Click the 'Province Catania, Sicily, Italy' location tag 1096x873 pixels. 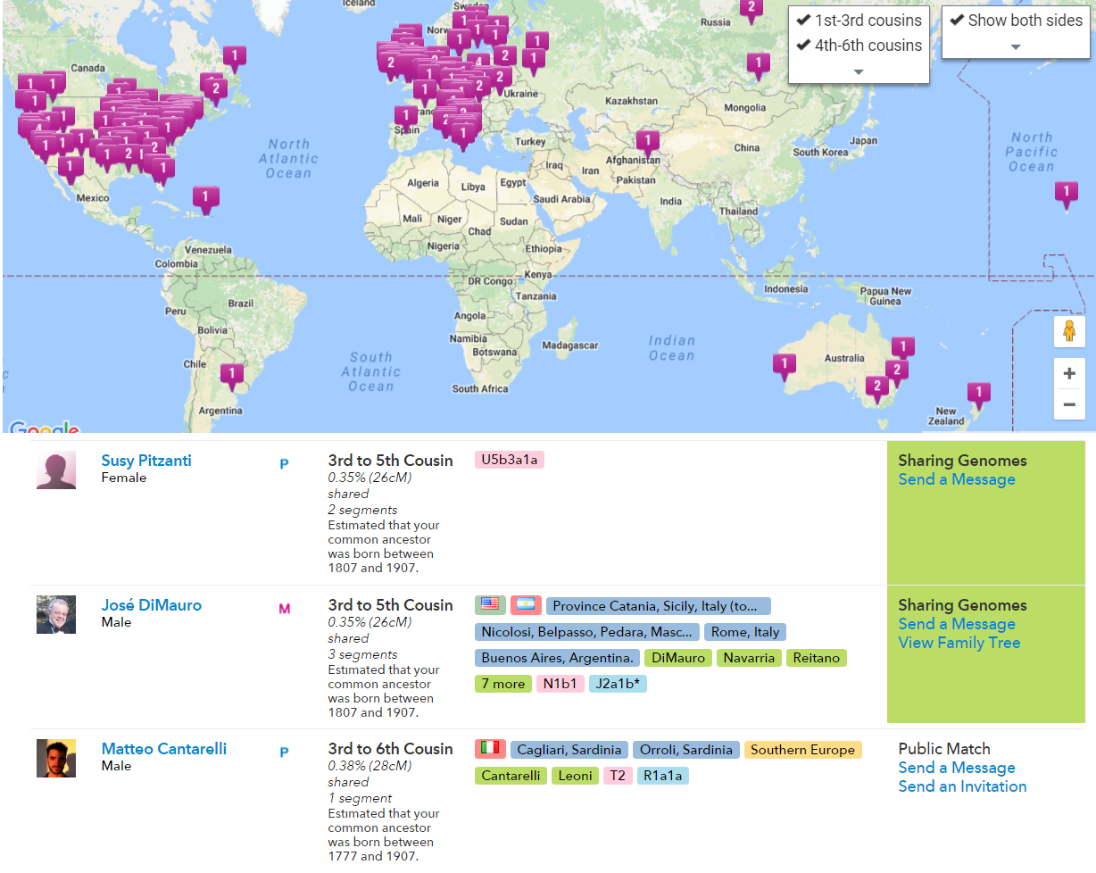pos(659,606)
